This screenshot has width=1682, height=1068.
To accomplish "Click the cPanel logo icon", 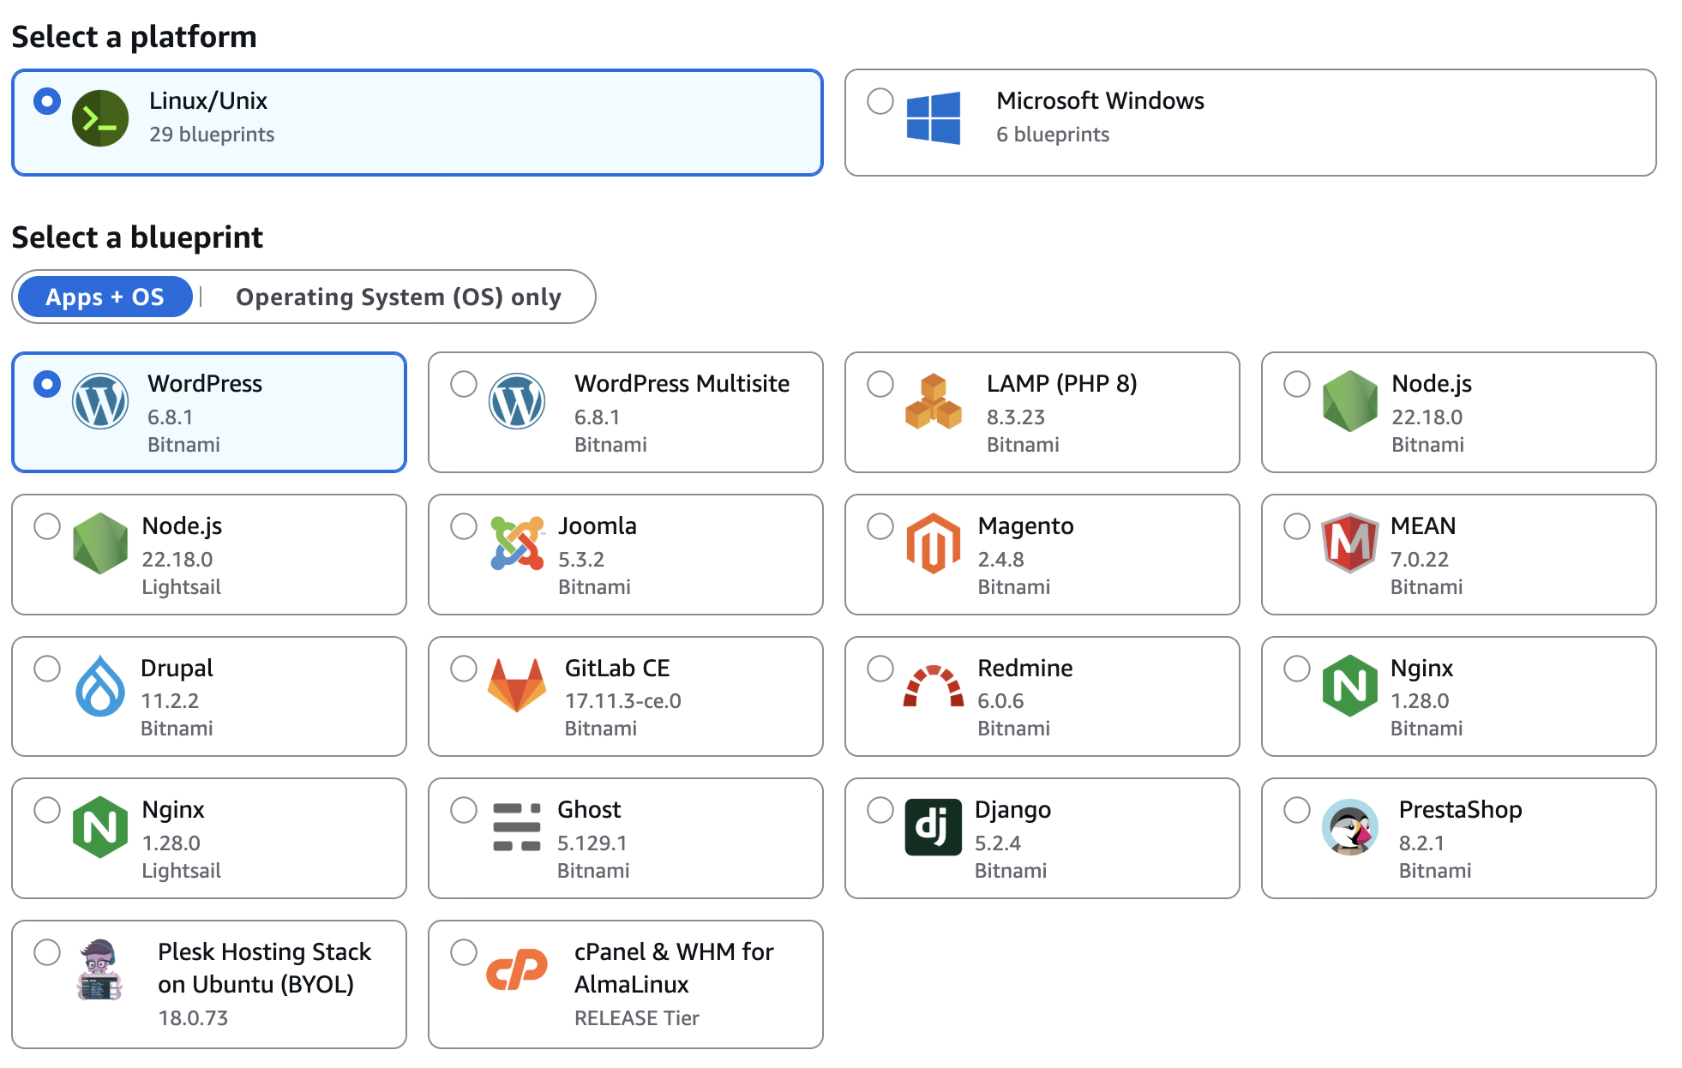I will point(516,969).
